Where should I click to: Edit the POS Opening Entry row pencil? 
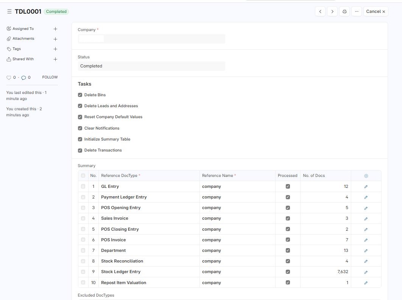[366, 208]
